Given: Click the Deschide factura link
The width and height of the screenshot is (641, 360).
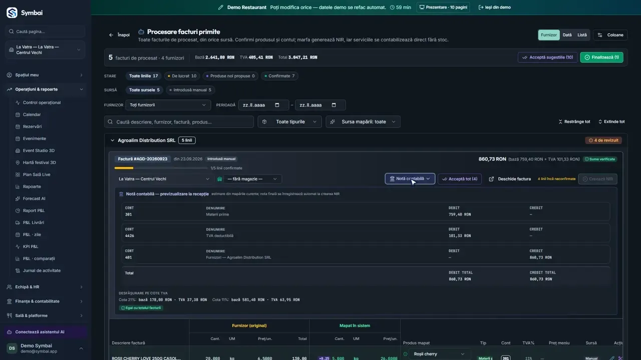Looking at the screenshot, I should 510,179.
